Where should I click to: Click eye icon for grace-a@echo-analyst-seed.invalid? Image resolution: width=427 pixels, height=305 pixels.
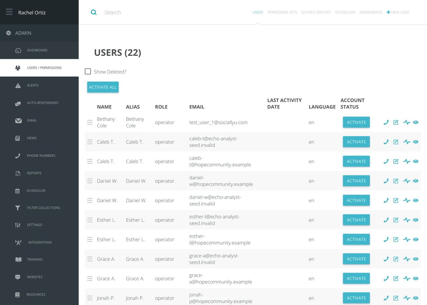click(416, 259)
